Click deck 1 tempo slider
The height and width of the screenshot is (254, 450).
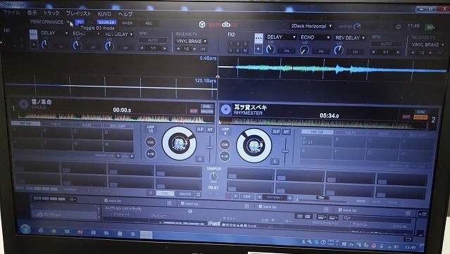click(x=210, y=148)
